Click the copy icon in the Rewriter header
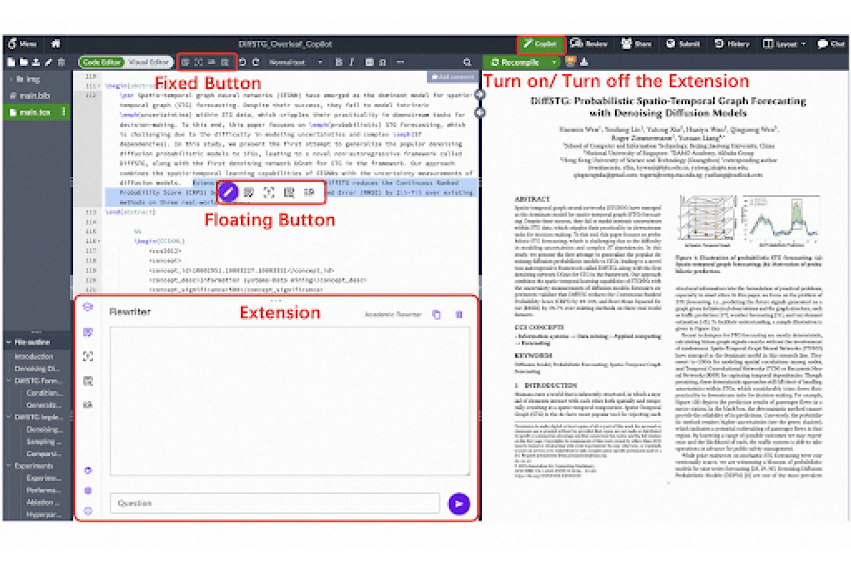851x567 pixels. 436,314
